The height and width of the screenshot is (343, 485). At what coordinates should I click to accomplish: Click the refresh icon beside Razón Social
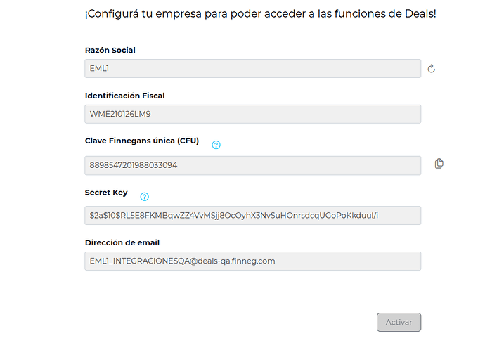(x=432, y=69)
